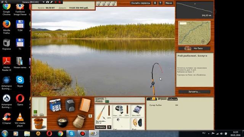The image size is (244, 137).
Task: Open Chrome from the taskbar
Action: coord(60,134)
